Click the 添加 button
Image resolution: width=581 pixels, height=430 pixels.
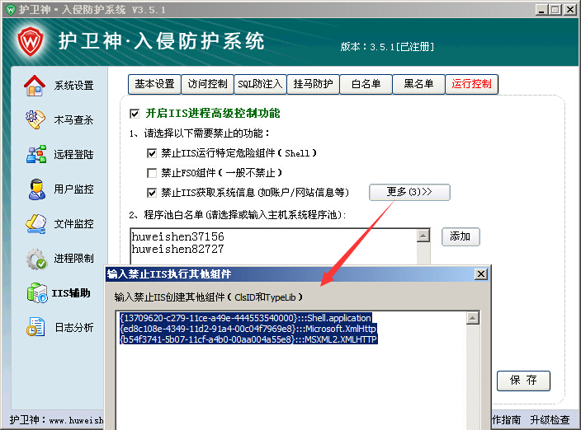pyautogui.click(x=460, y=236)
